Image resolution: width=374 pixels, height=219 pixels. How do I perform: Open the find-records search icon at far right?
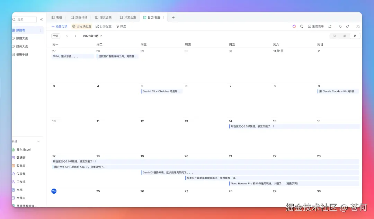(x=358, y=26)
